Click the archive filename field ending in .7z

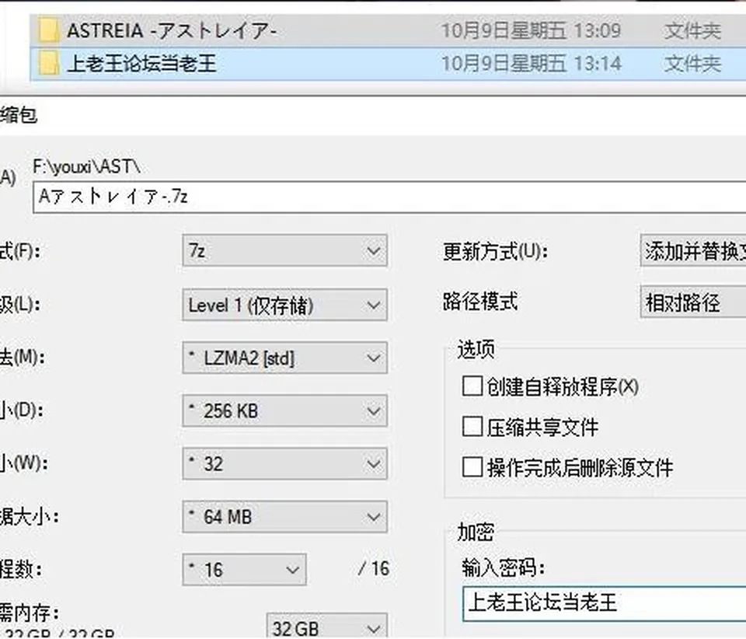[x=389, y=197]
